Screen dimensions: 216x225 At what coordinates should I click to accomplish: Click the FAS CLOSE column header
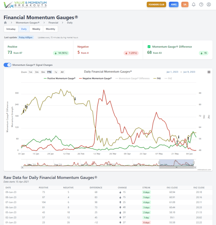coord(172,188)
